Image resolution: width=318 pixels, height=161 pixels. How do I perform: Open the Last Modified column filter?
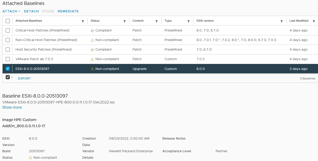tap(314, 21)
